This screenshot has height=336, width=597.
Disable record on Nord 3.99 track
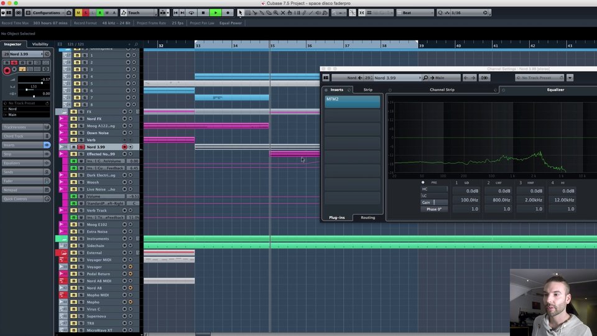[x=124, y=147]
